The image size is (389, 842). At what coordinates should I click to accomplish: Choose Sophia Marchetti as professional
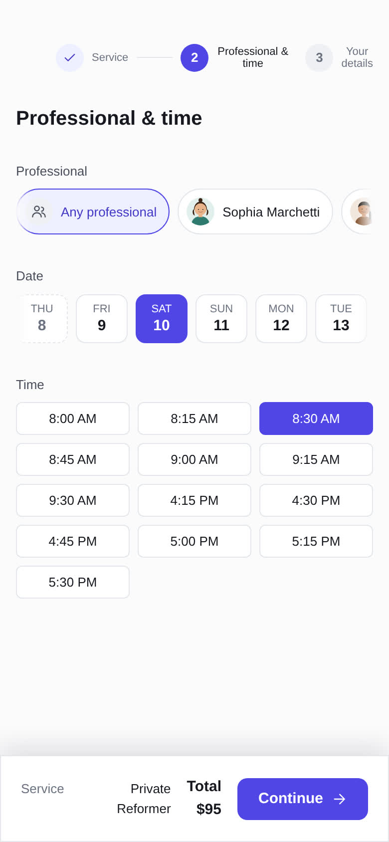[x=255, y=211]
